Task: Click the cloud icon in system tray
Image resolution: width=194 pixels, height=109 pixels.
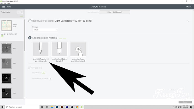Action: click(x=176, y=107)
